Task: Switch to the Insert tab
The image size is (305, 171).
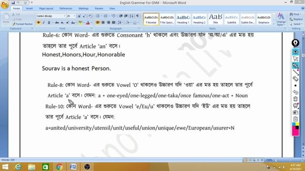Action: pyautogui.click(x=29, y=9)
